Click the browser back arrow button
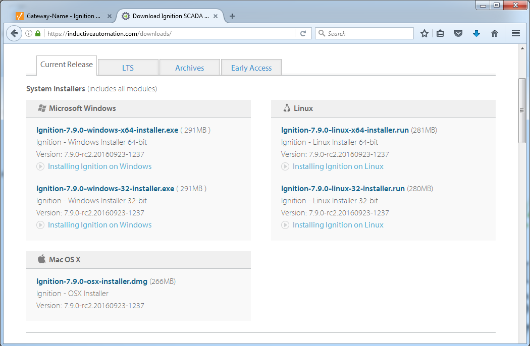The height and width of the screenshot is (346, 530). click(14, 33)
